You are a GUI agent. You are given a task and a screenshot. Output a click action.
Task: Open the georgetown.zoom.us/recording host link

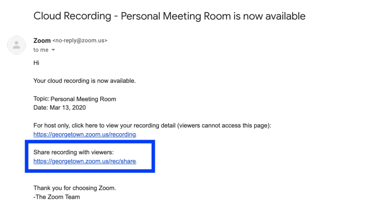click(x=84, y=134)
